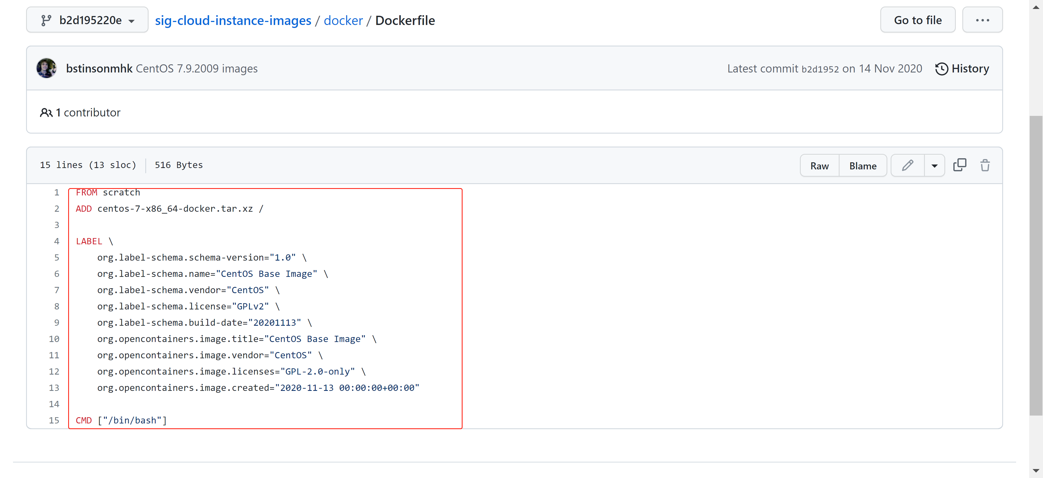The width and height of the screenshot is (1043, 478).
Task: Open bstinsonmhk's avatar image
Action: [46, 68]
